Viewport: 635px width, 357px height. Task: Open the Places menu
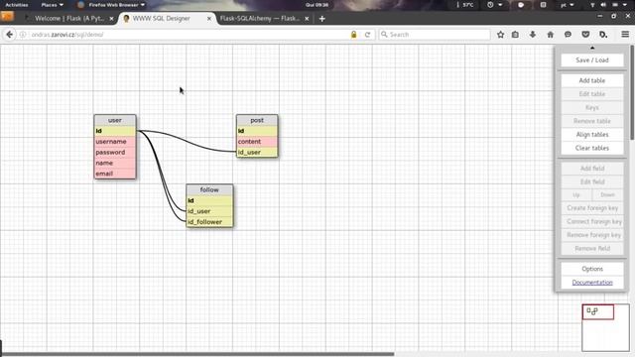(x=53, y=5)
